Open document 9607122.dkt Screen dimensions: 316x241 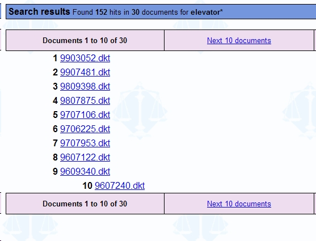[85, 158]
